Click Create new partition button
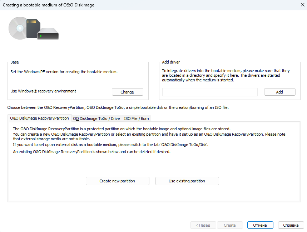 click(x=117, y=181)
